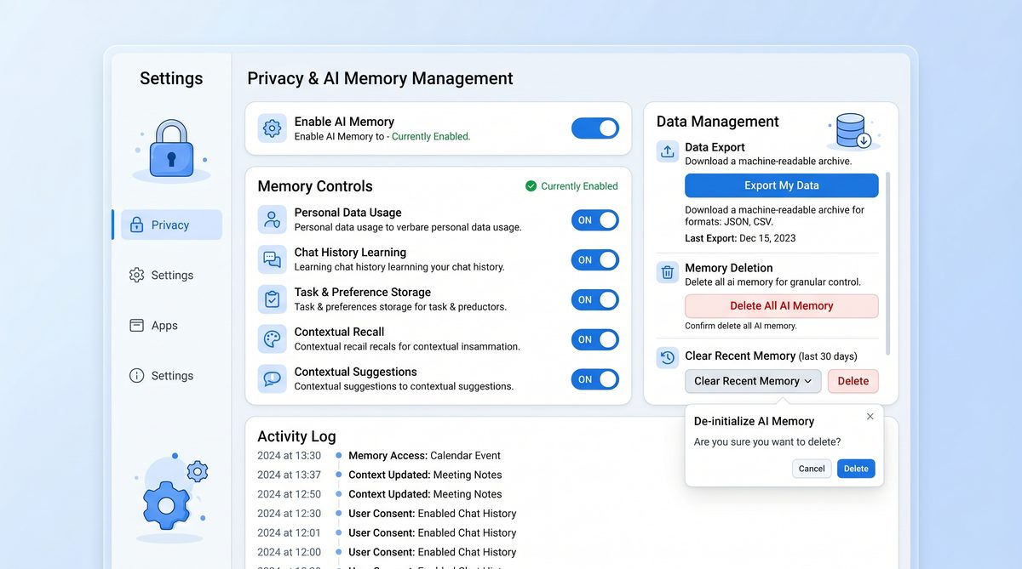Image resolution: width=1022 pixels, height=569 pixels.
Task: Click the timeline dot for 2024 at 13:30
Action: click(338, 456)
